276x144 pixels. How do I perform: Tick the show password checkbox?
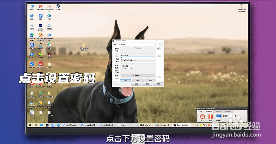point(122,66)
